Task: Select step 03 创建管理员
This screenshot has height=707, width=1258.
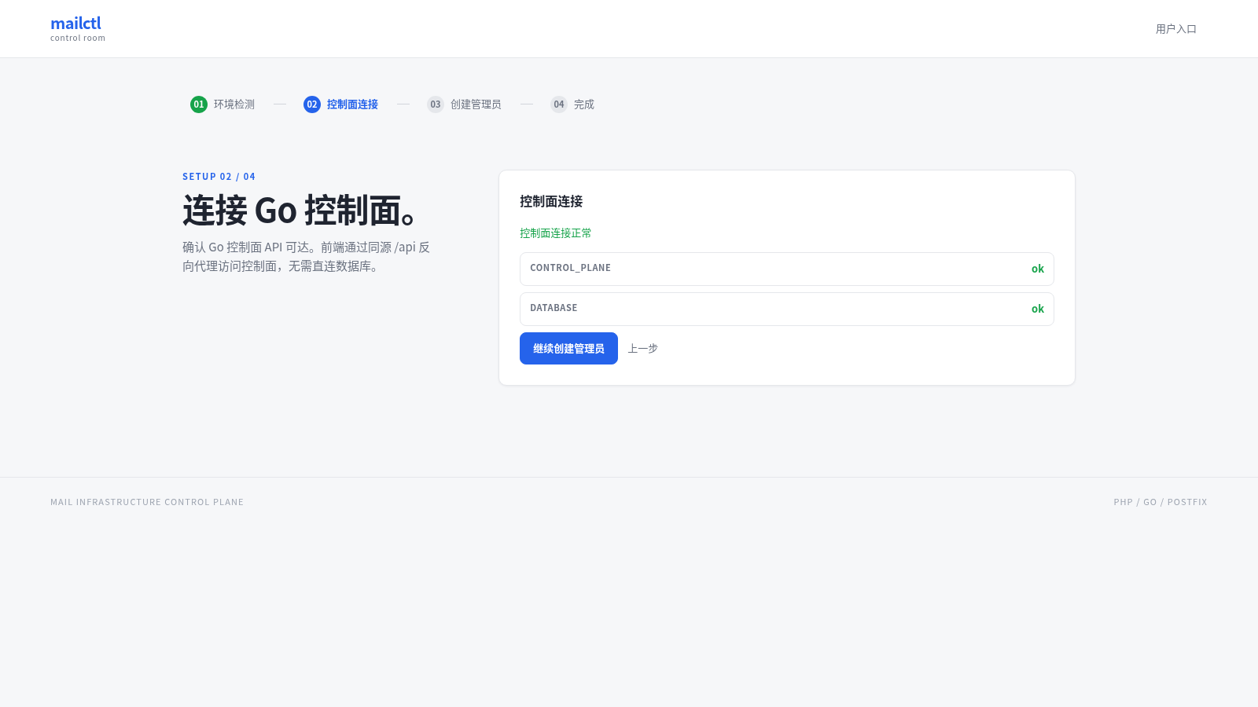Action: (x=464, y=104)
